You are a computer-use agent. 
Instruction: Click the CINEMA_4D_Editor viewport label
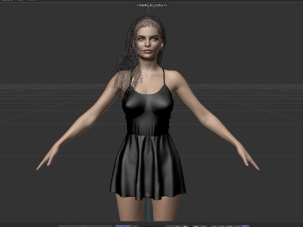pos(150,5)
